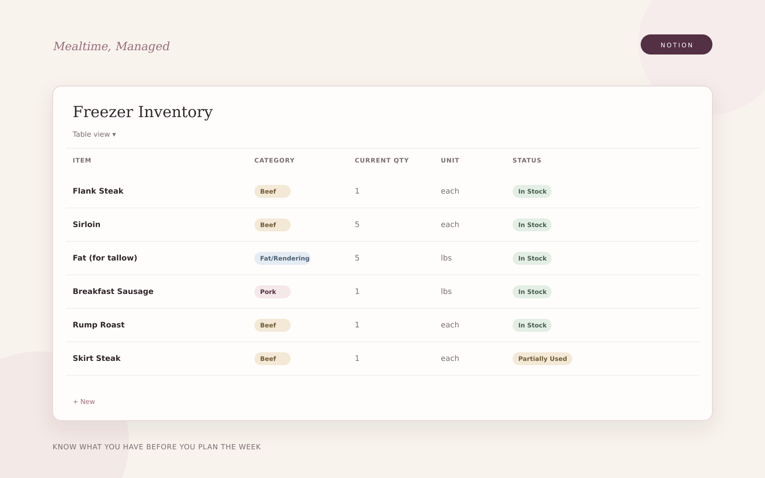765x478 pixels.
Task: Click the ITEM column header
Action: coord(82,160)
